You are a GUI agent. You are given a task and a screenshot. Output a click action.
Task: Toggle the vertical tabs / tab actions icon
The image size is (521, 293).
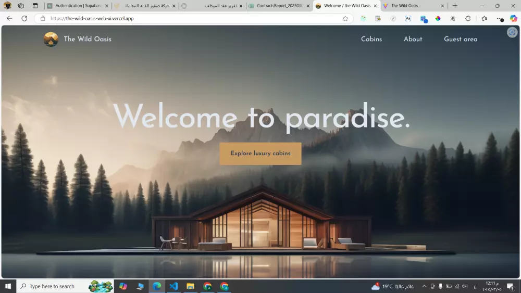click(35, 6)
